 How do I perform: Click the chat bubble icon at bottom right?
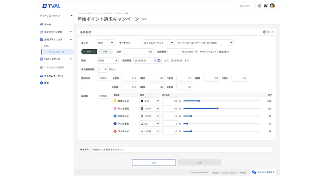coord(254,172)
